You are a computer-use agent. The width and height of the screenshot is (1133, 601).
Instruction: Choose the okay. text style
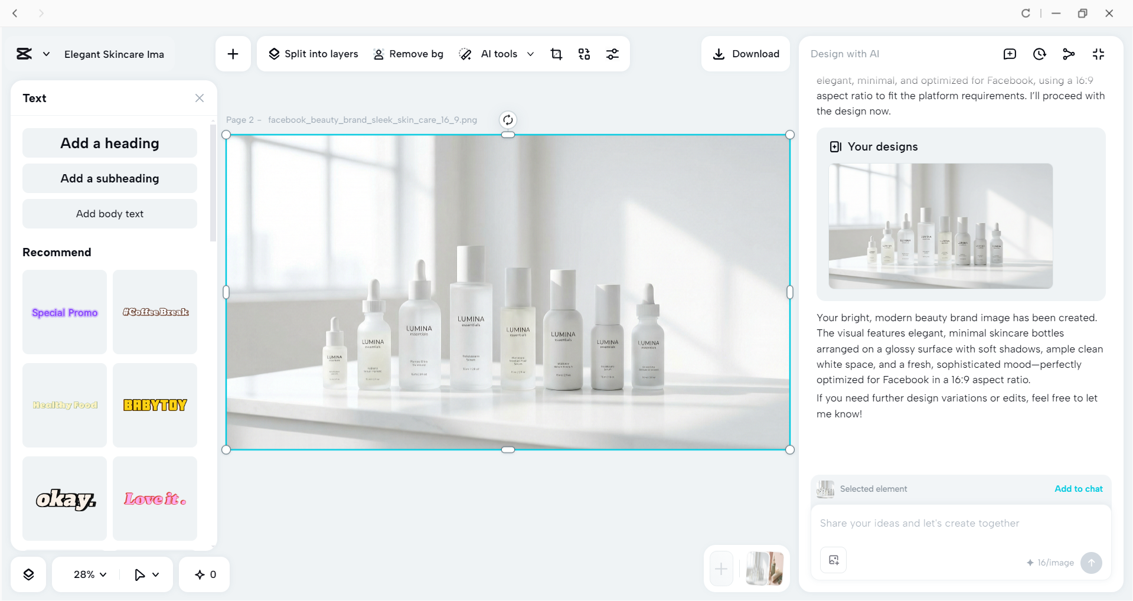[x=65, y=498]
